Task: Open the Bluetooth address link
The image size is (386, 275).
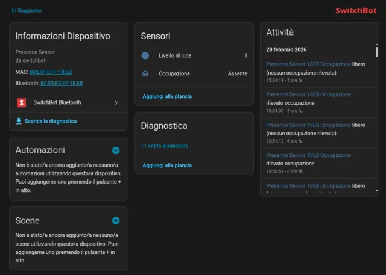Action: (x=62, y=83)
